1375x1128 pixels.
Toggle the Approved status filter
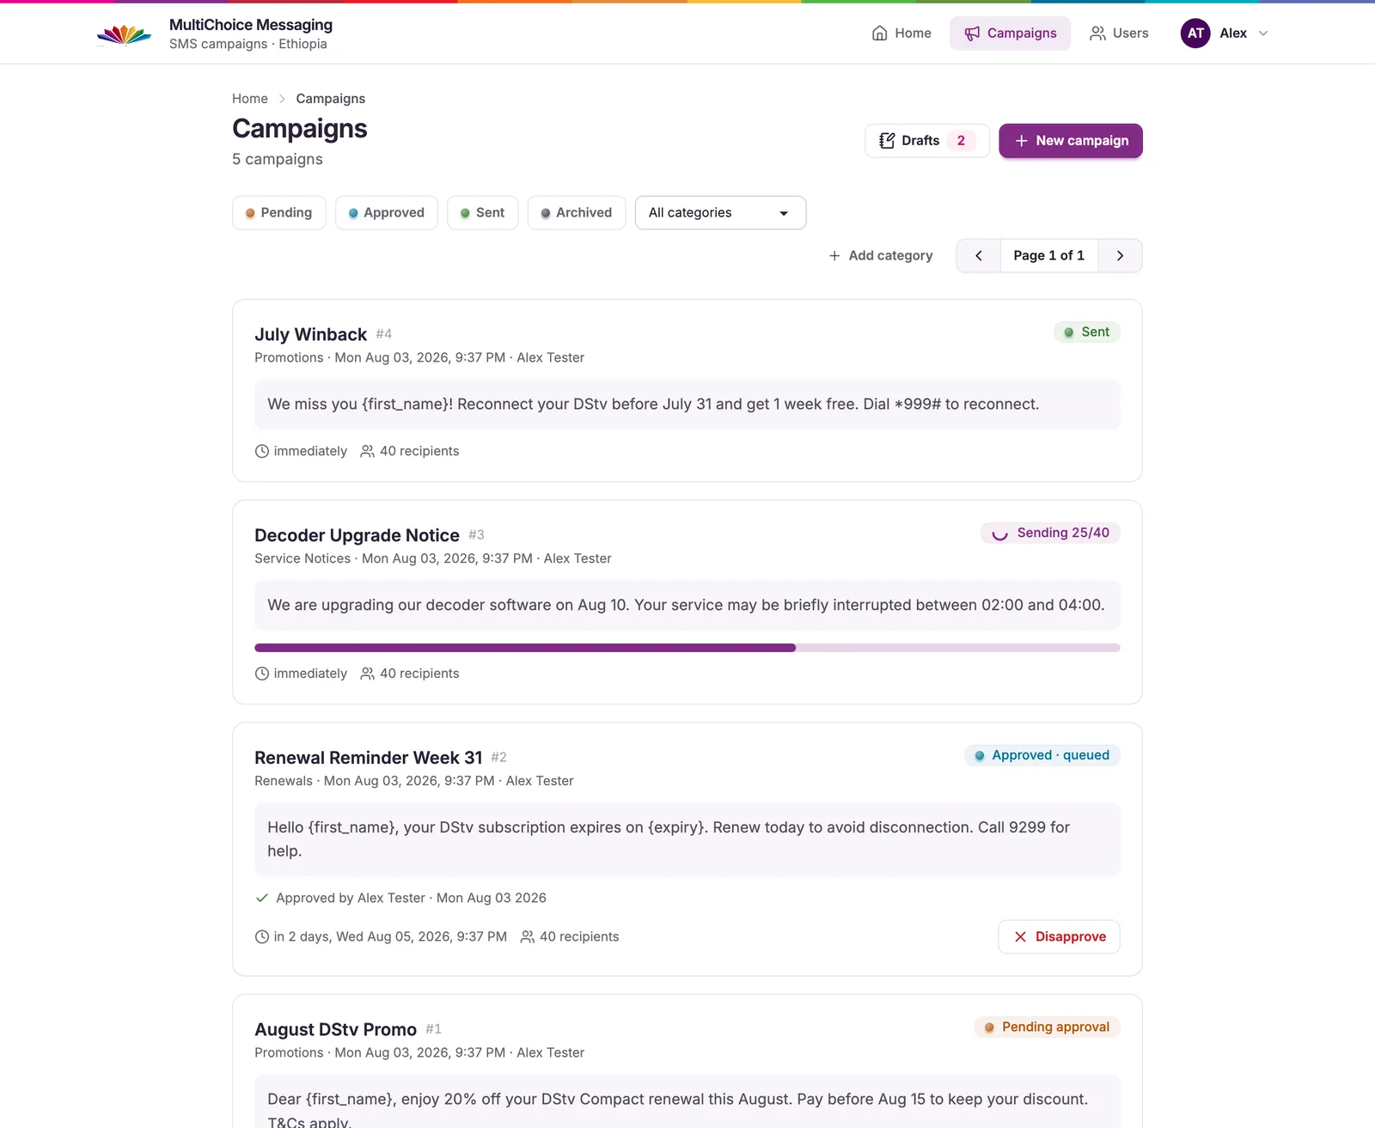tap(386, 213)
